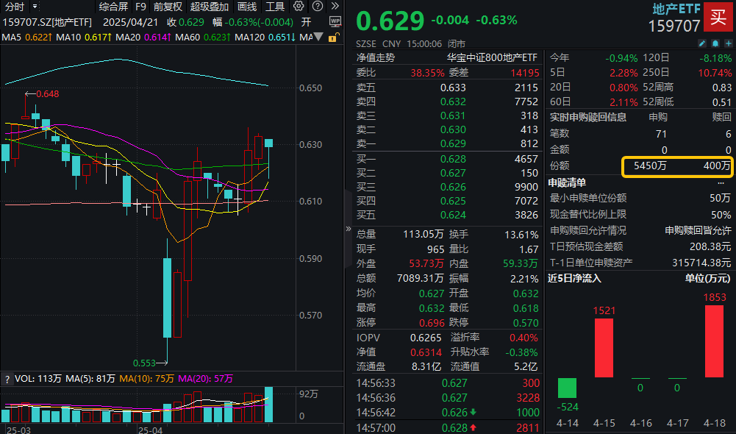Image resolution: width=736 pixels, height=434 pixels.
Task: Open the settings gear in the toolbar
Action: 299,6
